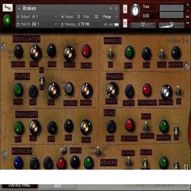Click the red Noise knob in Oscillator
The height and width of the screenshot is (191, 191).
[86, 51]
